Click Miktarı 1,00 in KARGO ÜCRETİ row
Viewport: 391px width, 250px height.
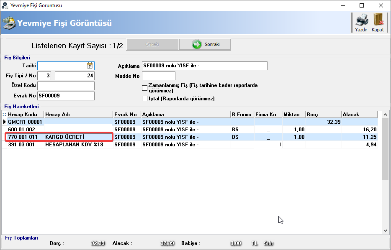click(294, 137)
